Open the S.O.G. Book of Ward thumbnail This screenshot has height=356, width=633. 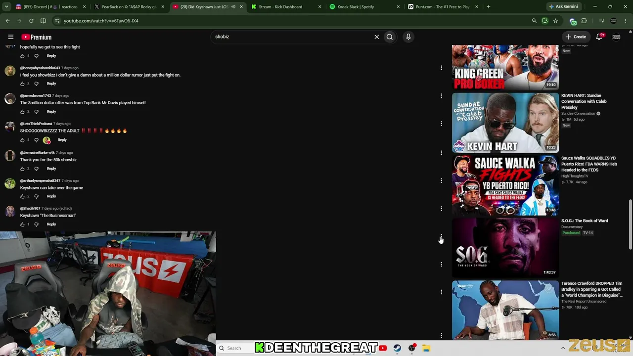[505, 248]
